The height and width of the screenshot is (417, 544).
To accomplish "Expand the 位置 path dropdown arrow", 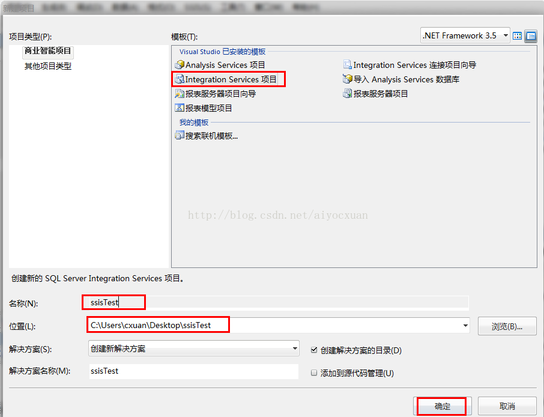I will pos(465,326).
